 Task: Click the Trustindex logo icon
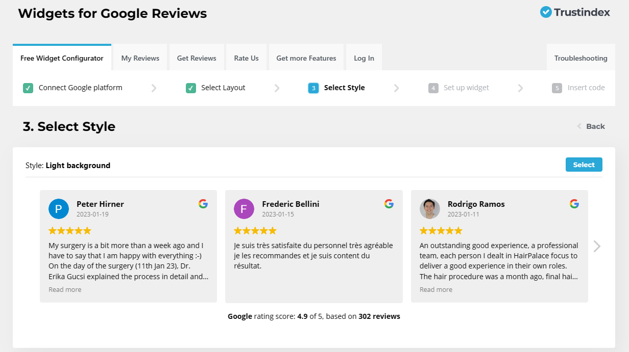tap(546, 12)
